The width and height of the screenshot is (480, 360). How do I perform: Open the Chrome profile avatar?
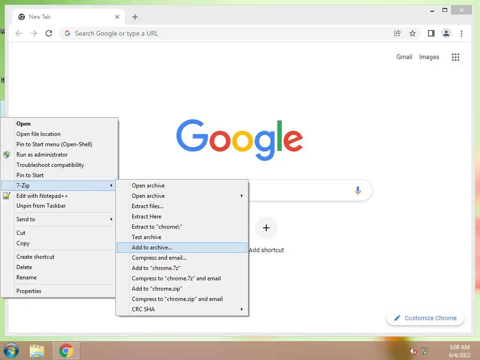coord(446,33)
